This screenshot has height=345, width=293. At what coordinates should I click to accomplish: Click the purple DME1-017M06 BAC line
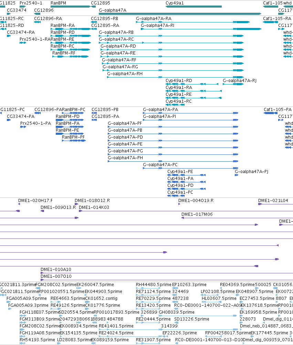point(237,218)
